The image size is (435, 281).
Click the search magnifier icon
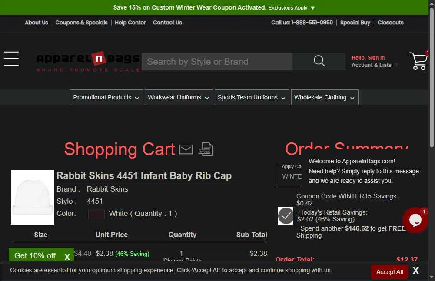tap(319, 61)
